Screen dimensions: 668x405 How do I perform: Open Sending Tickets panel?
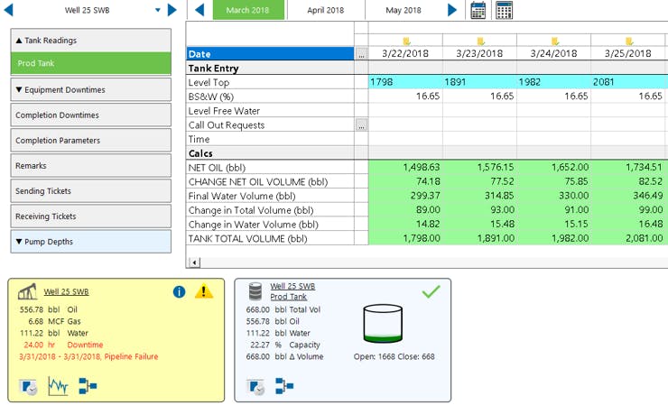coord(91,191)
